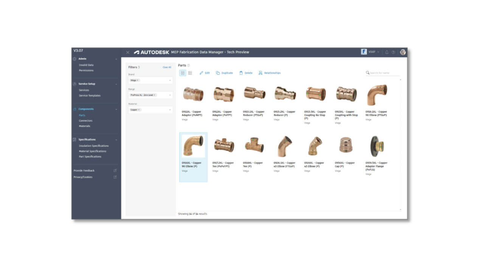
Task: Click the info icon next to Parts heading
Action: tap(188, 66)
